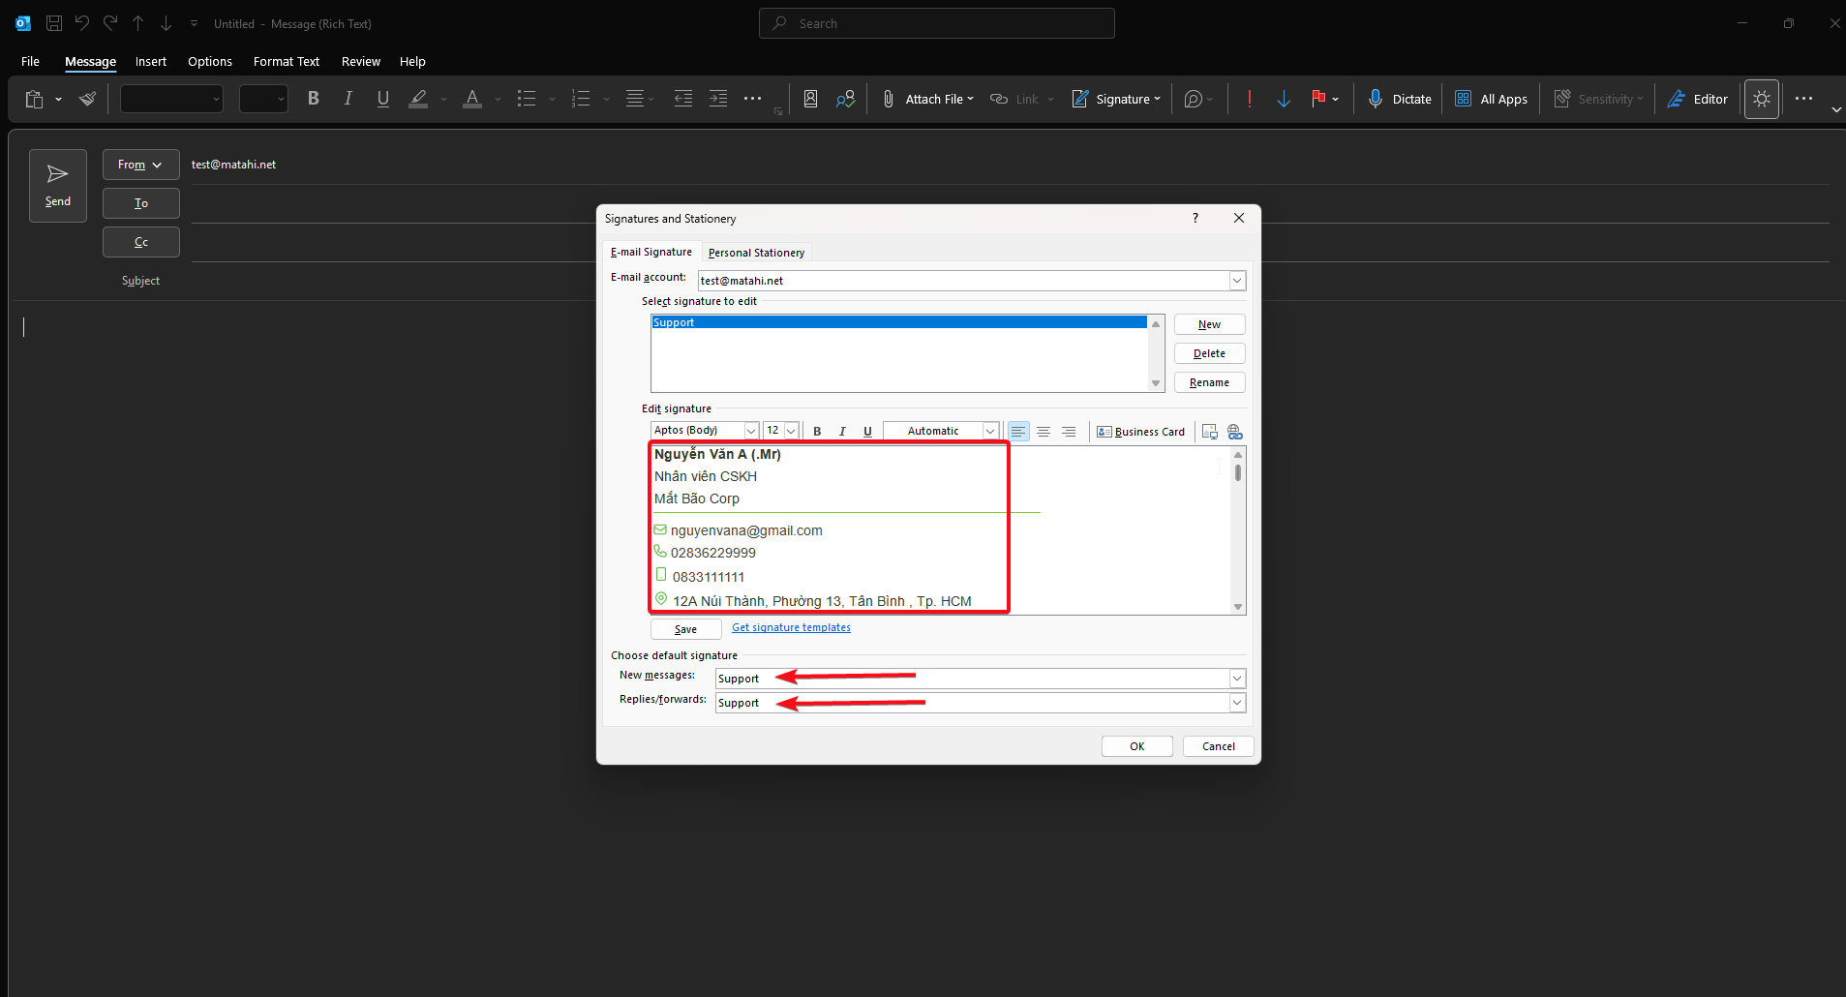
Task: Open the E-mail account dropdown
Action: click(1236, 281)
